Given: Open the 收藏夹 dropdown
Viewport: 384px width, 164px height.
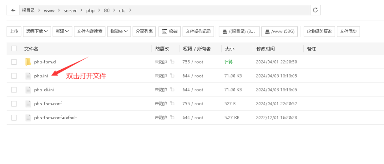Looking at the screenshot, I should [x=119, y=32].
